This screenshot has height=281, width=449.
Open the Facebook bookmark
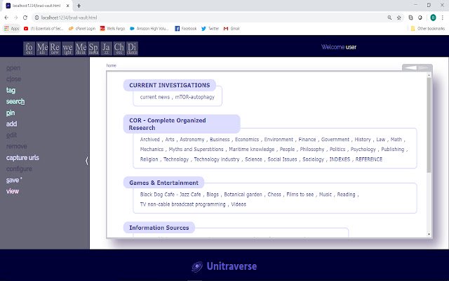click(185, 28)
